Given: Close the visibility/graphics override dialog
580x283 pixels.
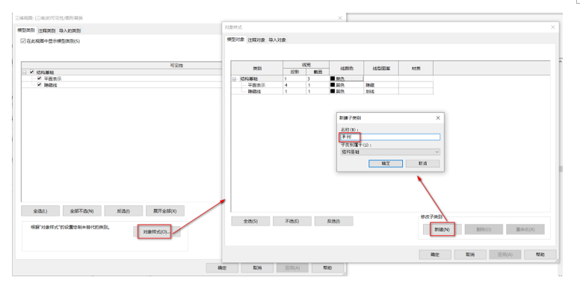Looking at the screenshot, I should pos(340,18).
